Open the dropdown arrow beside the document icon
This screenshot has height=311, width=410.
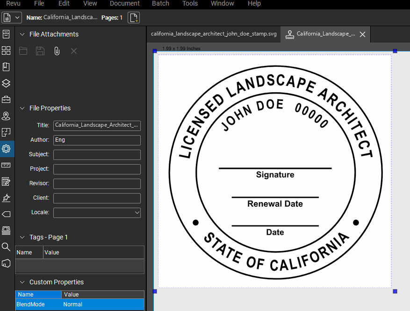click(17, 17)
